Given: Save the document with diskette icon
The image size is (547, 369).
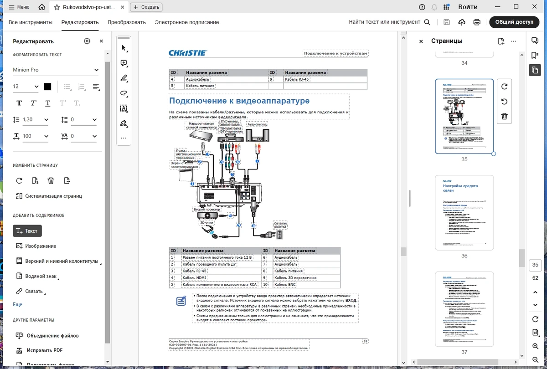Looking at the screenshot, I should pos(447,22).
